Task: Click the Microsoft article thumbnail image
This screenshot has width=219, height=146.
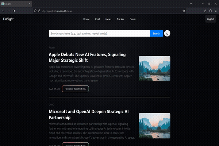Action: (x=154, y=126)
